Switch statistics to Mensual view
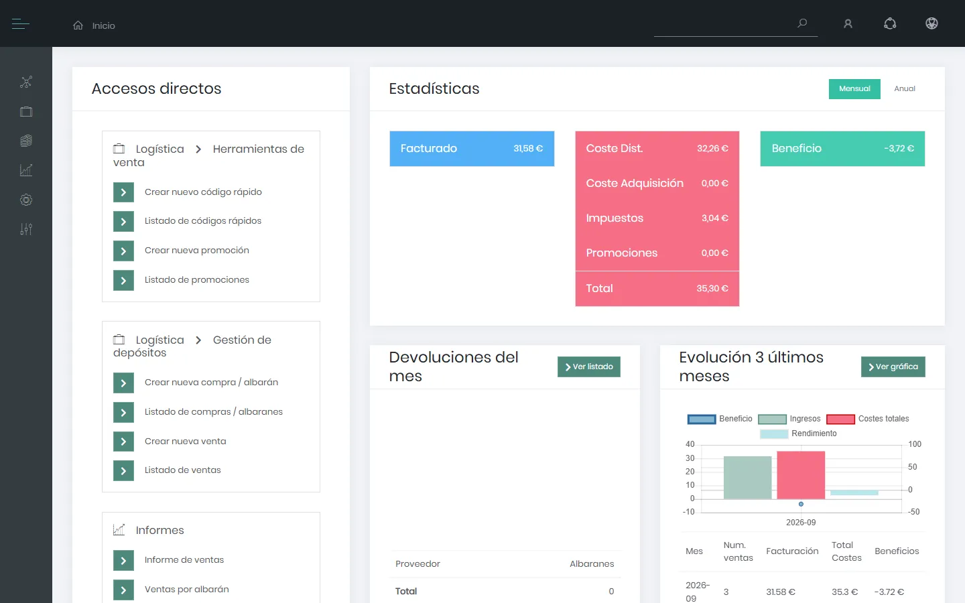The width and height of the screenshot is (965, 603). click(x=854, y=89)
